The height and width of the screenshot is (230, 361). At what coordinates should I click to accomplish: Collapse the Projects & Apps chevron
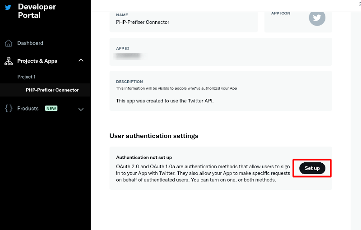[x=81, y=60]
